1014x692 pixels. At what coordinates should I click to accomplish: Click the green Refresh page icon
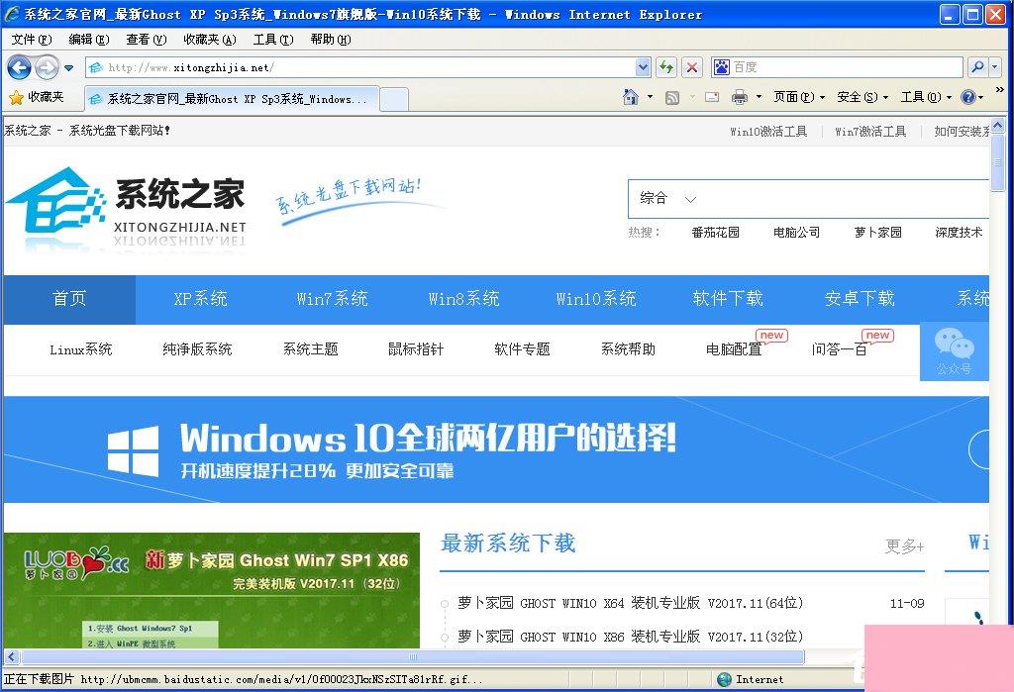coord(666,67)
